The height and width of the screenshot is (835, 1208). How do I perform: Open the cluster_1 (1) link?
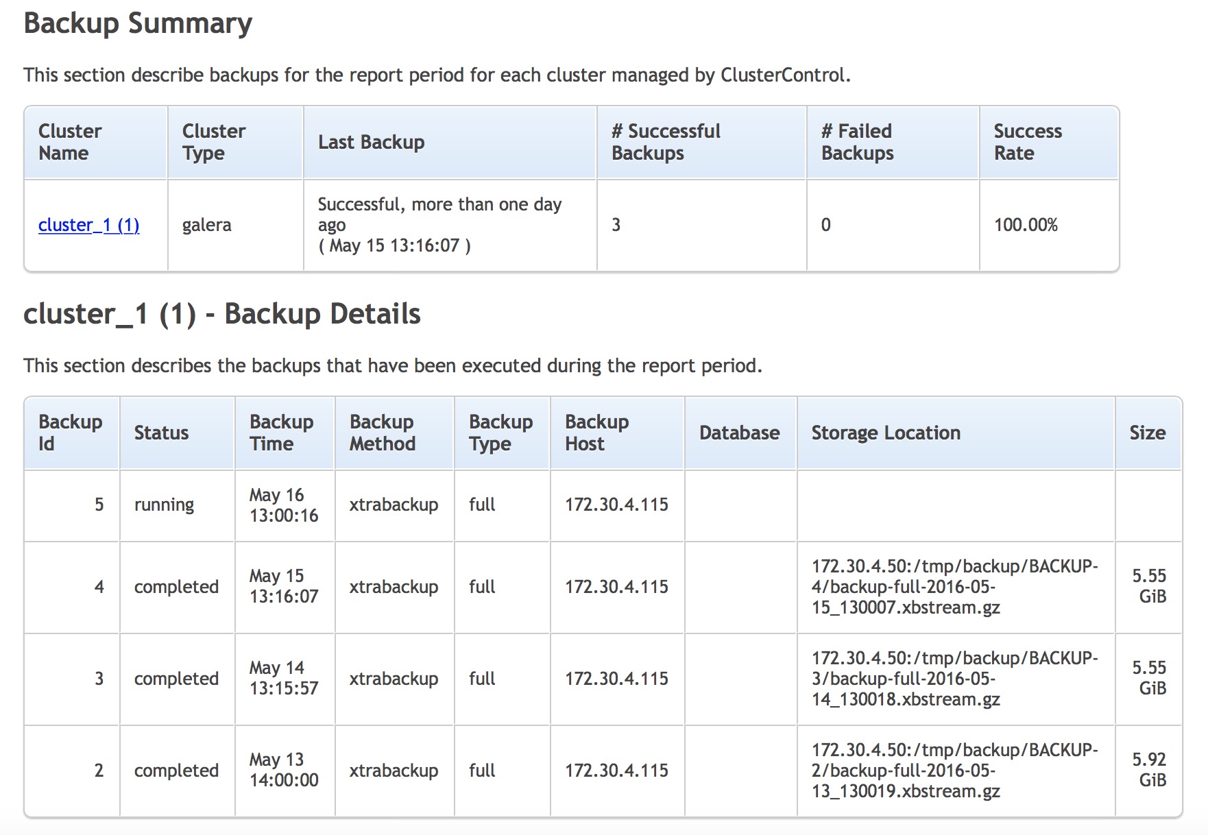point(88,225)
